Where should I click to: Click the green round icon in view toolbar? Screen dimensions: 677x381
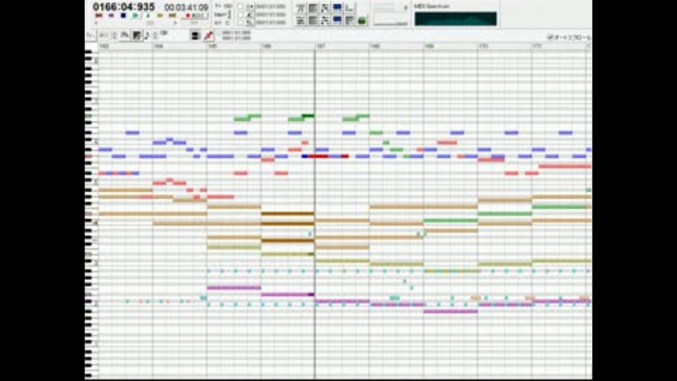[362, 20]
